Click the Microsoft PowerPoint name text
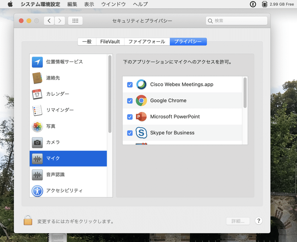Viewport: 297px width, 242px height. coord(175,117)
